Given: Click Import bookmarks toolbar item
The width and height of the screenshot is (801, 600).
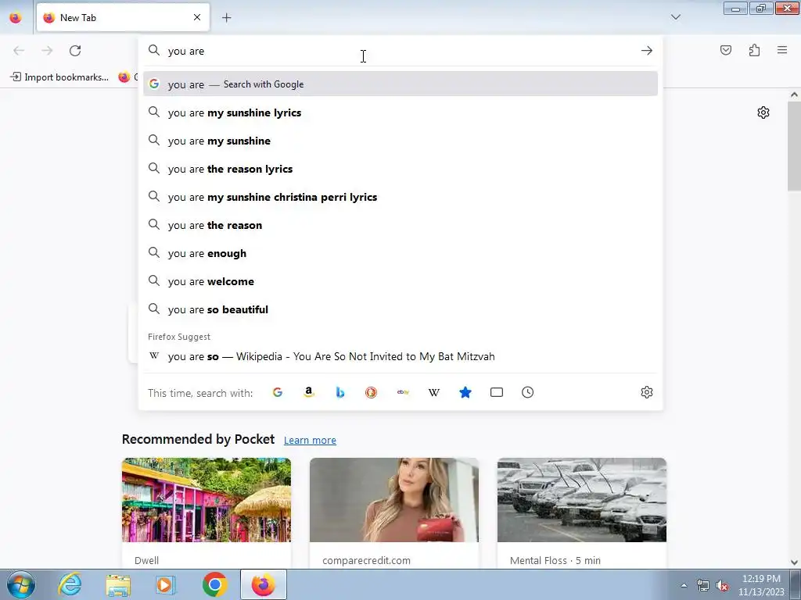Looking at the screenshot, I should pos(59,77).
